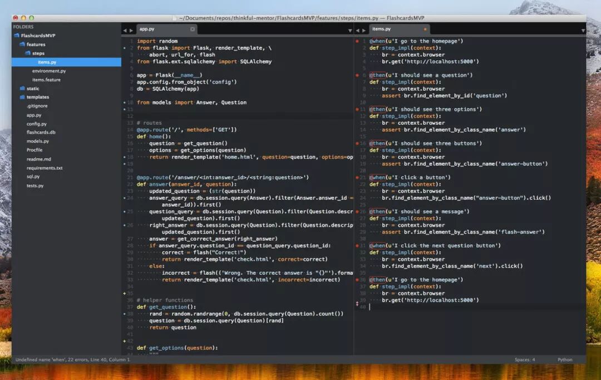The width and height of the screenshot is (601, 380).
Task: Place cursor on 'import random' line
Action: (157, 41)
